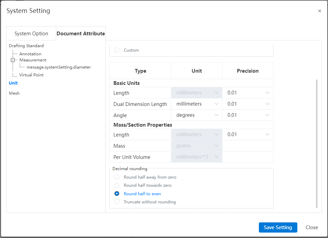Open Angle unit dropdown showing degrees
The image size is (328, 238).
click(197, 115)
